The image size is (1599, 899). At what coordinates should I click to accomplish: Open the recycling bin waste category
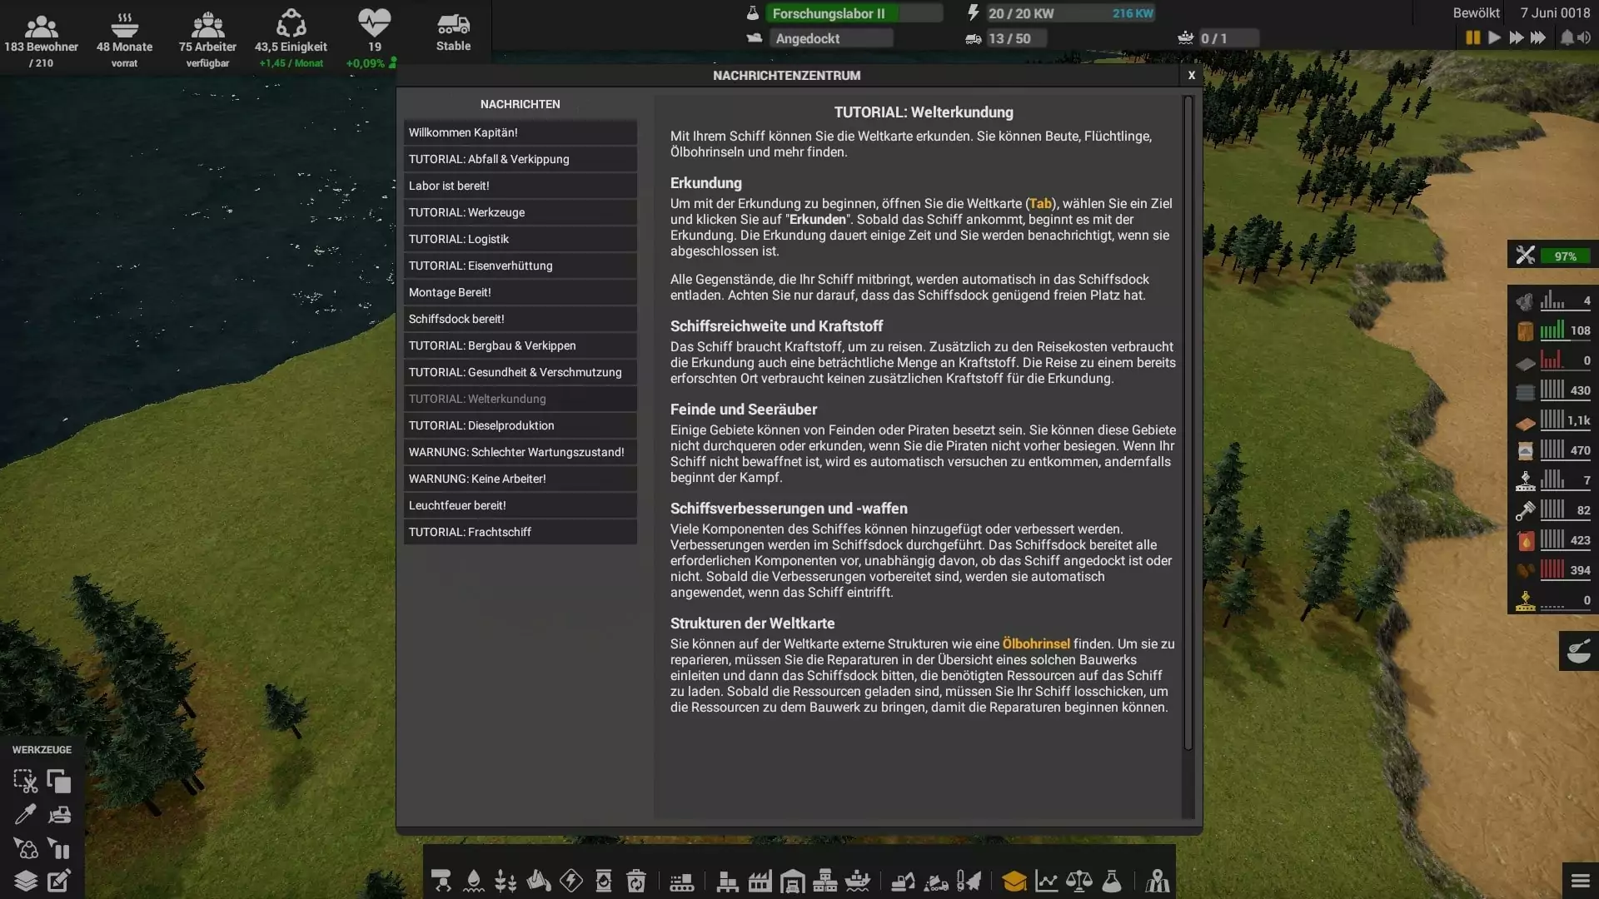pyautogui.click(x=636, y=881)
